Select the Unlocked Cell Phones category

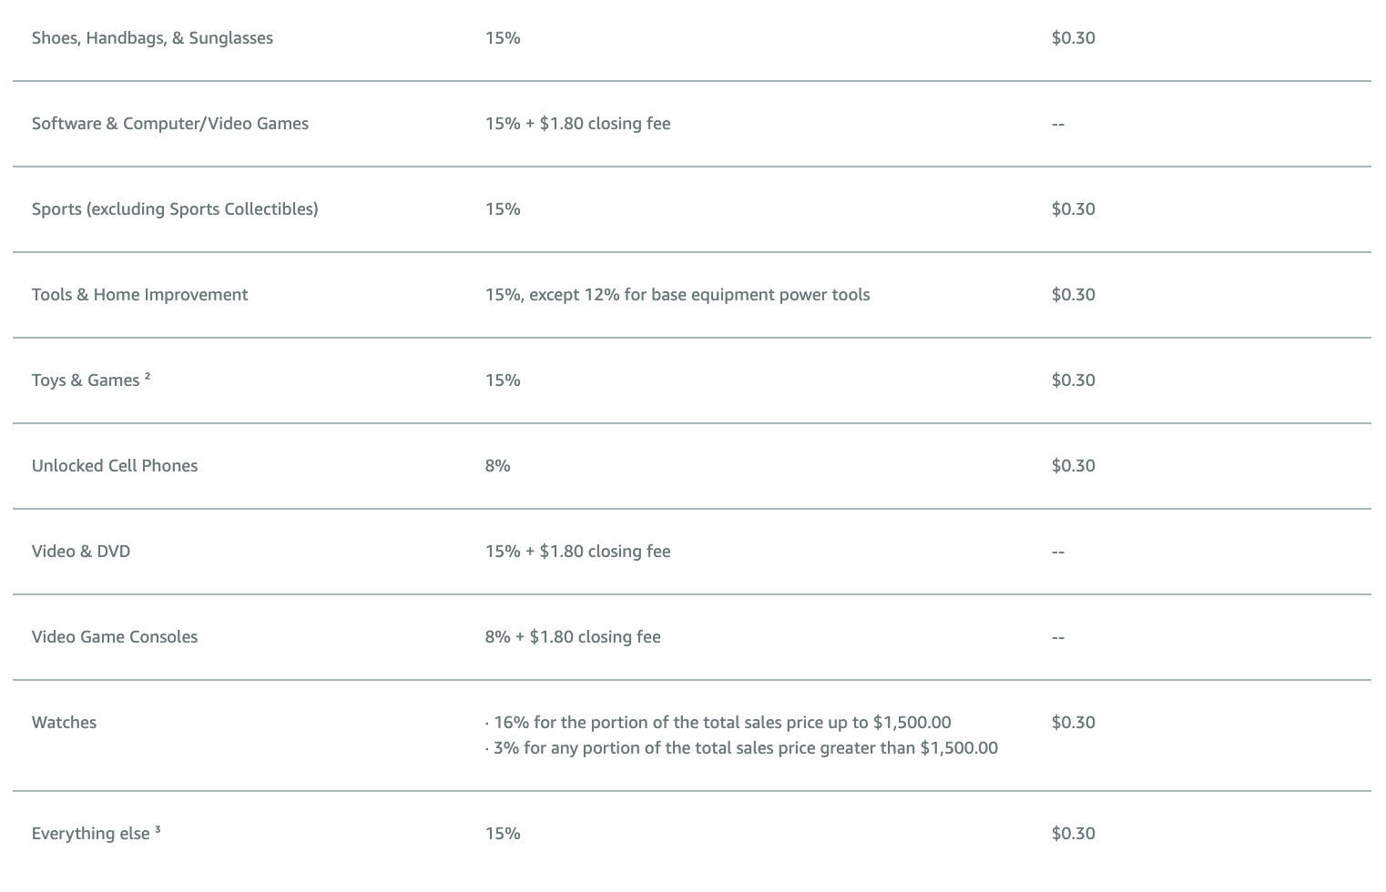(x=115, y=466)
